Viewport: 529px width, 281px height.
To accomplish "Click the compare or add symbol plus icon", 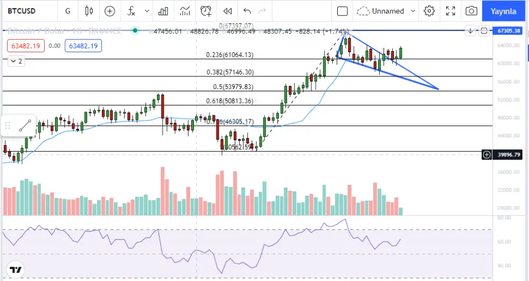I will [x=110, y=11].
